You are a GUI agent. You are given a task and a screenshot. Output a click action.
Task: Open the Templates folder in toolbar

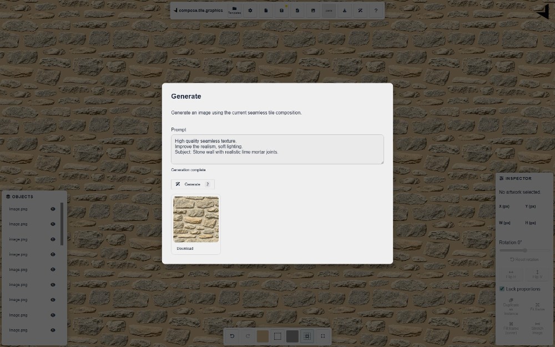tap(234, 11)
